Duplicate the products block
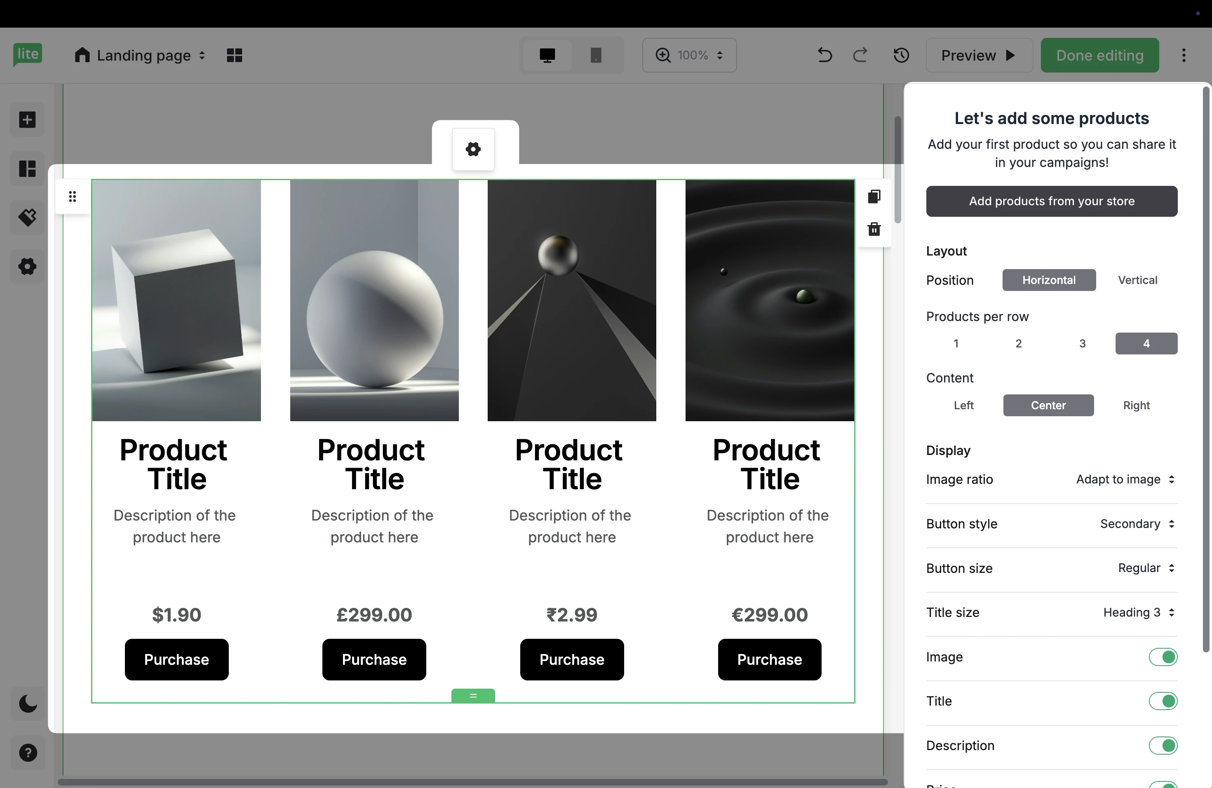This screenshot has height=788, width=1212. [874, 197]
